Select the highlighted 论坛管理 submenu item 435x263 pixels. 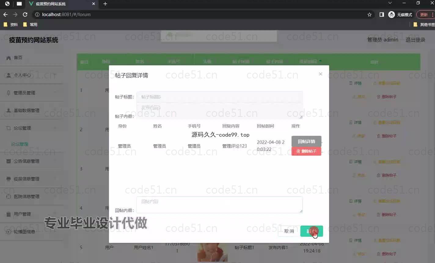click(x=20, y=144)
